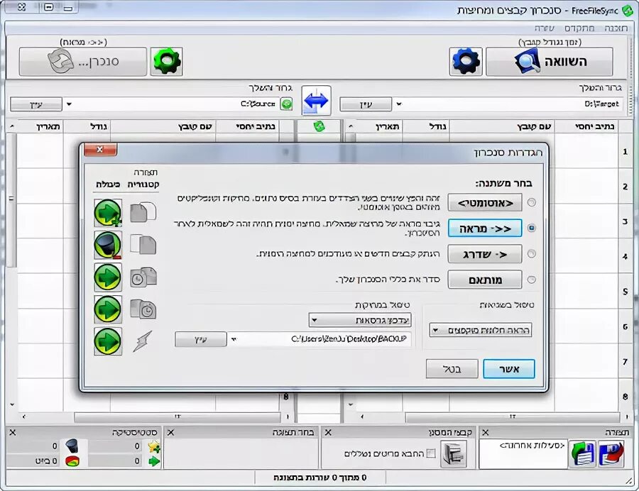Expand the D:\Target folder history dropdown

coord(399,104)
